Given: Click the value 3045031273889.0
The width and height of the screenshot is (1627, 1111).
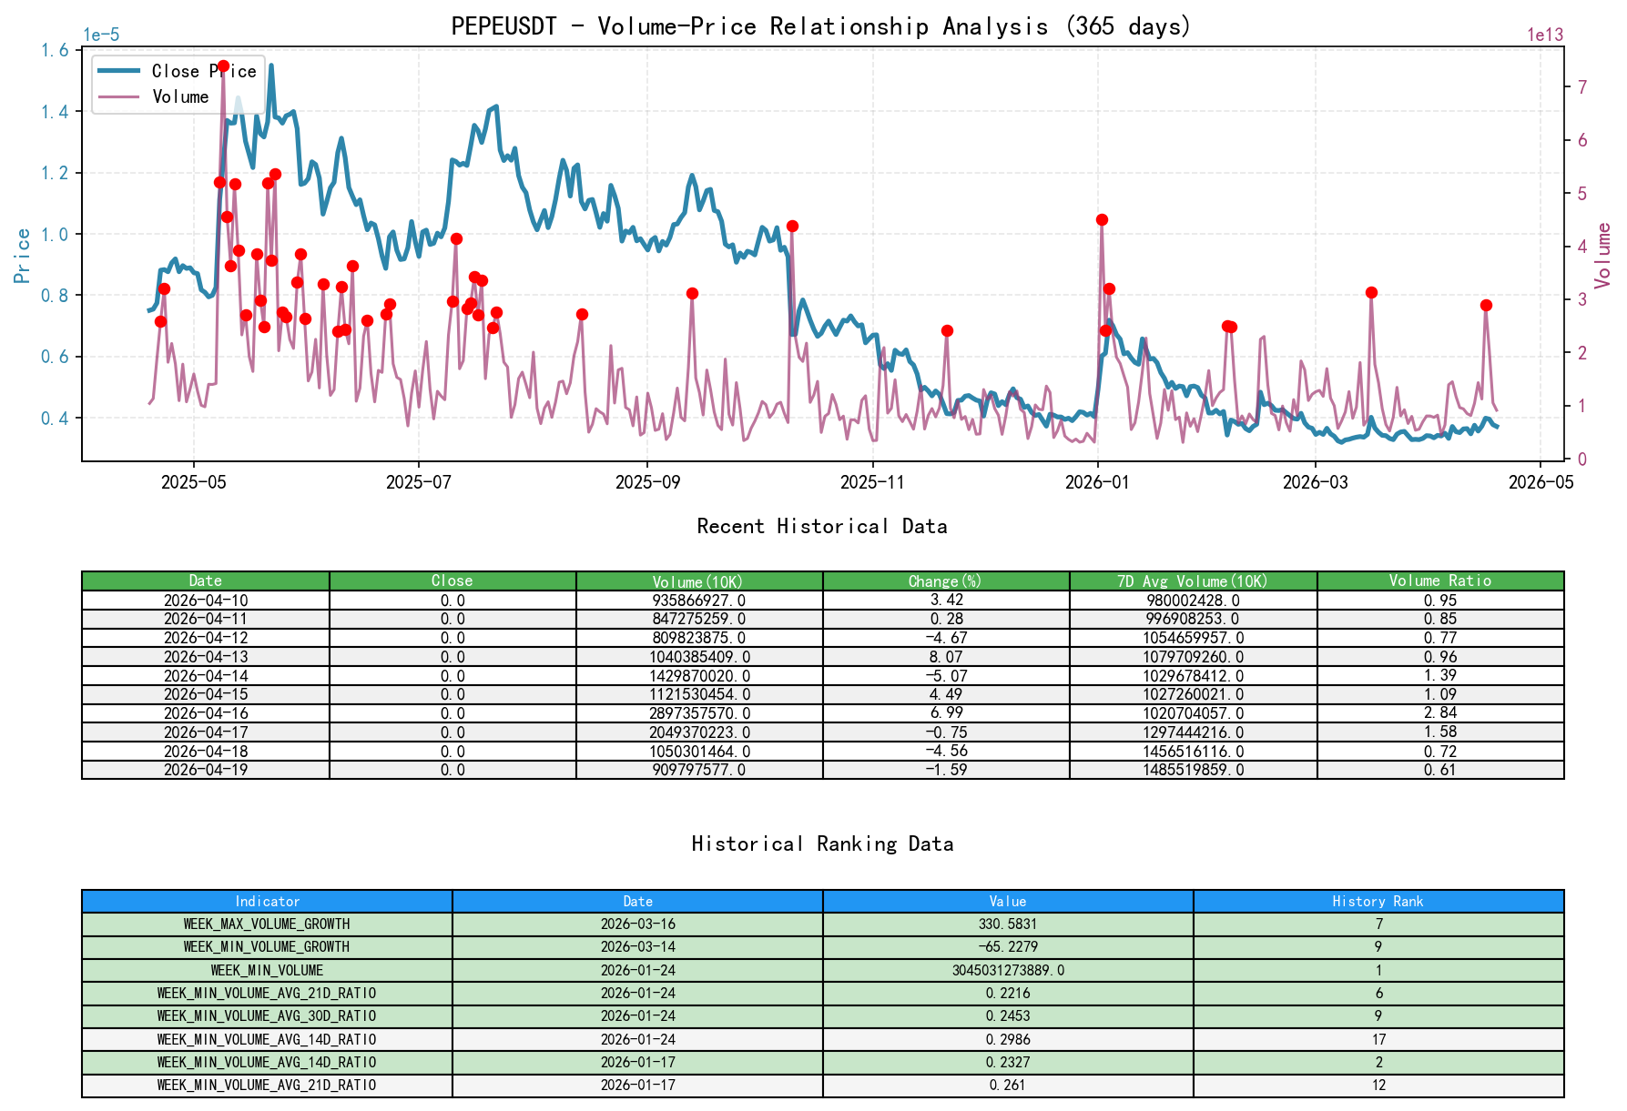Looking at the screenshot, I should click(x=1008, y=971).
